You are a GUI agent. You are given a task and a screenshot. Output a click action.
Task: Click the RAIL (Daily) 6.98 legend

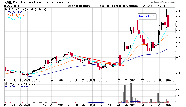27,10
